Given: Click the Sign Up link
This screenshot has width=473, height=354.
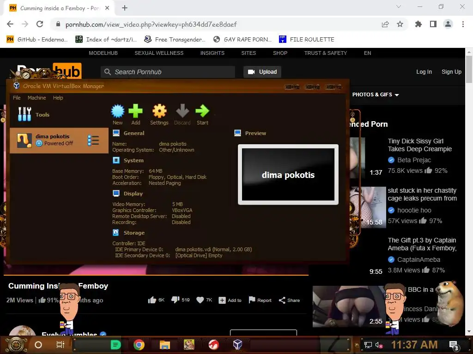Looking at the screenshot, I should pos(451,72).
